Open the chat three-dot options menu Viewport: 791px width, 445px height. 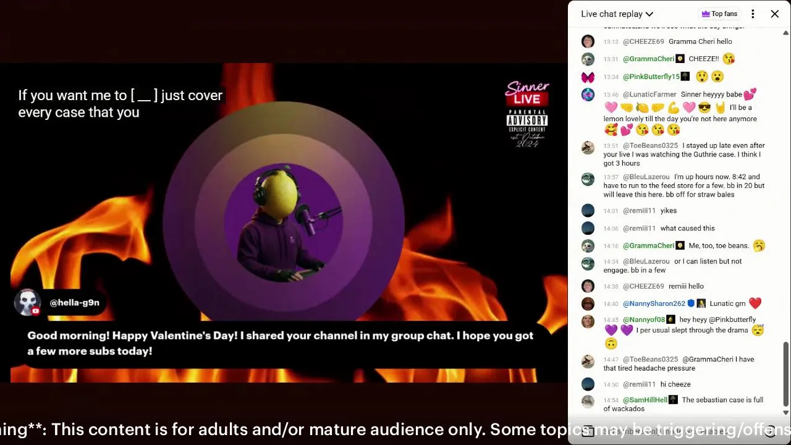[753, 14]
